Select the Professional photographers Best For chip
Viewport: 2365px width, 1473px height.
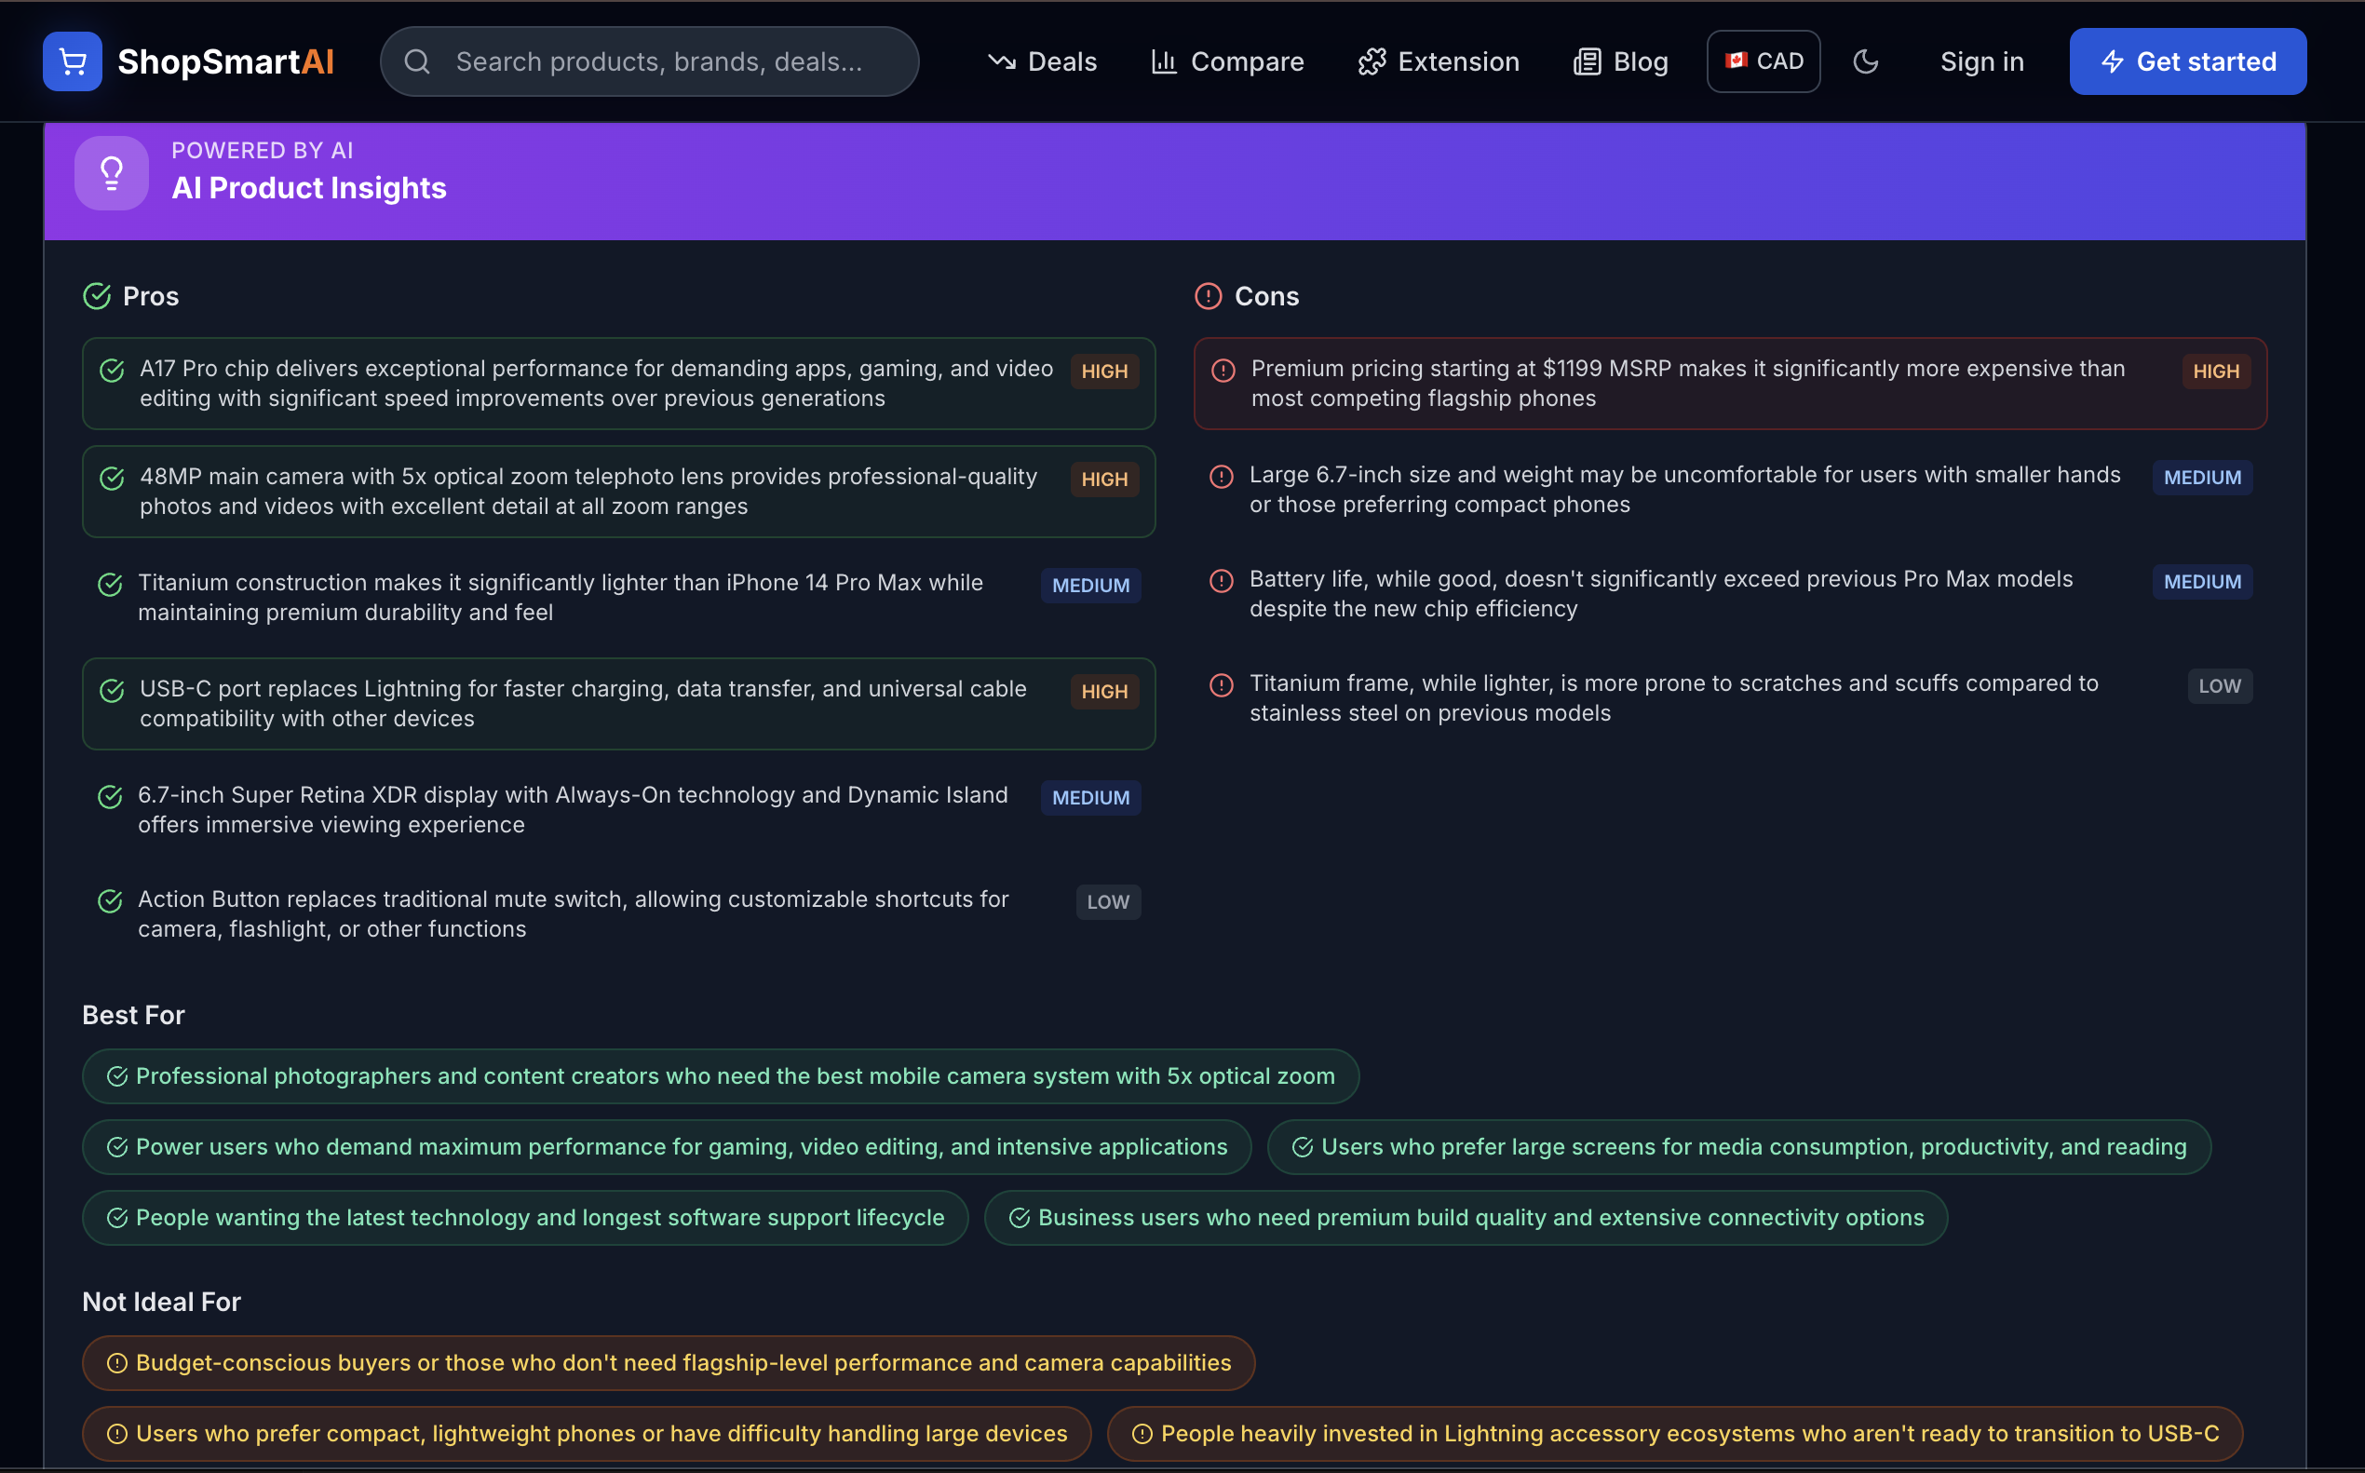720,1075
